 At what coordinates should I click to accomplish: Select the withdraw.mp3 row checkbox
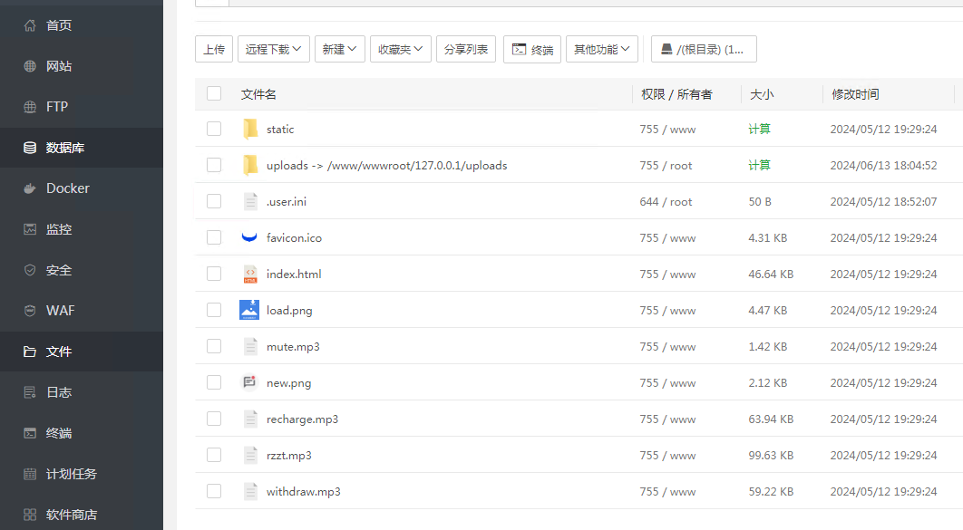214,492
